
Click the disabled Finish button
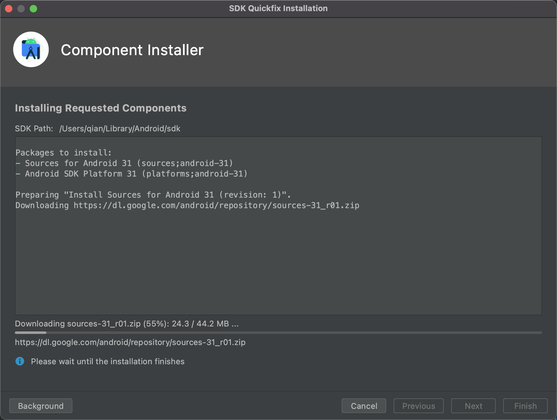[525, 406]
